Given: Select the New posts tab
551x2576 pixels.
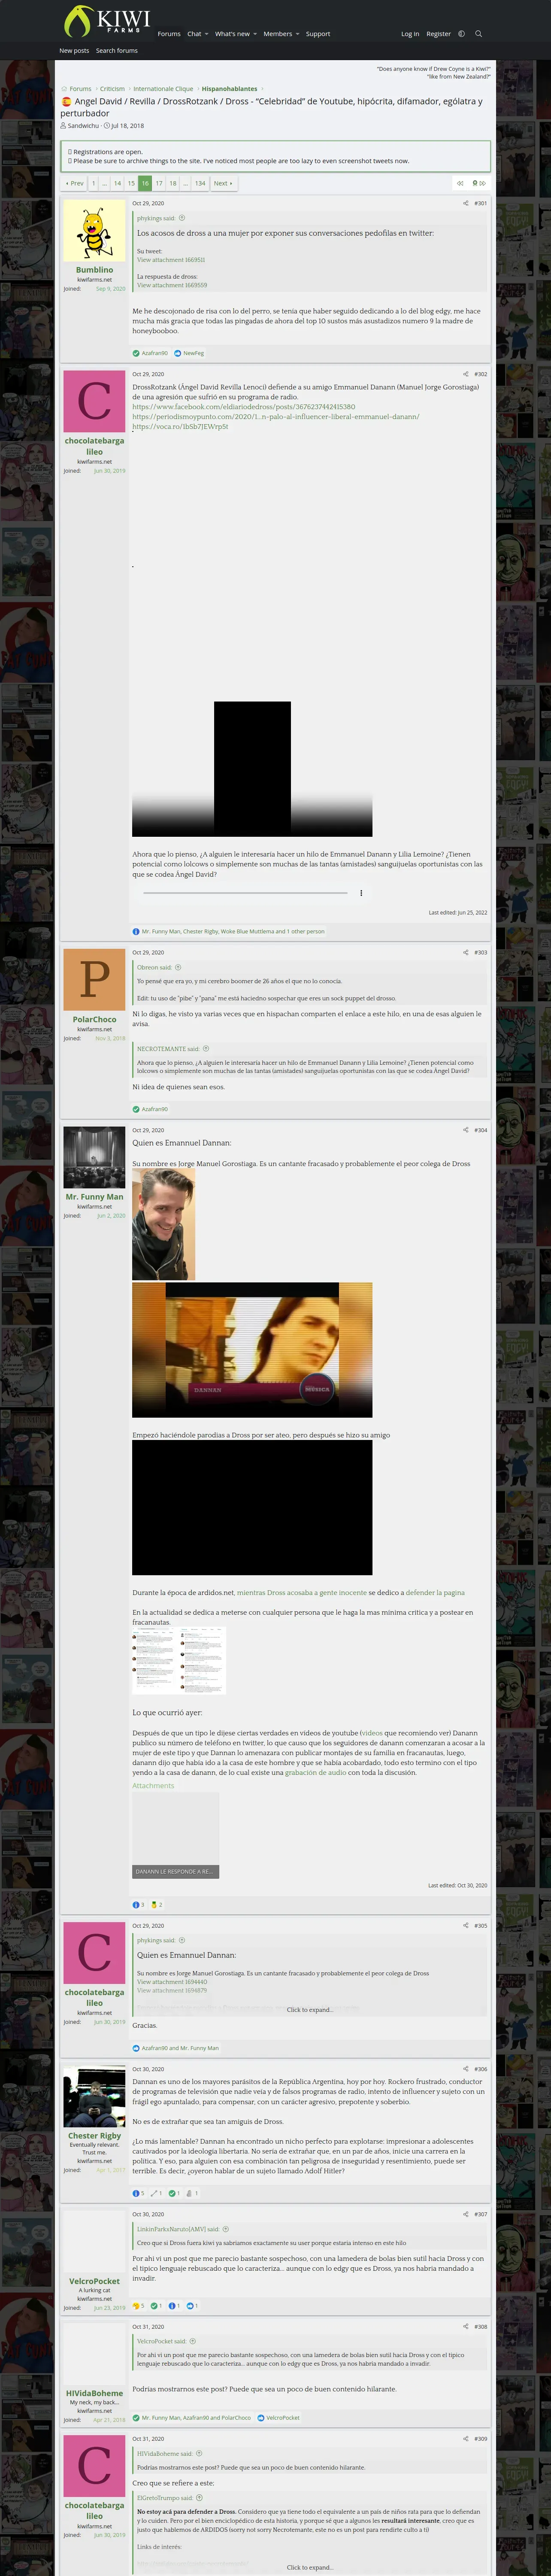Looking at the screenshot, I should pyautogui.click(x=74, y=50).
